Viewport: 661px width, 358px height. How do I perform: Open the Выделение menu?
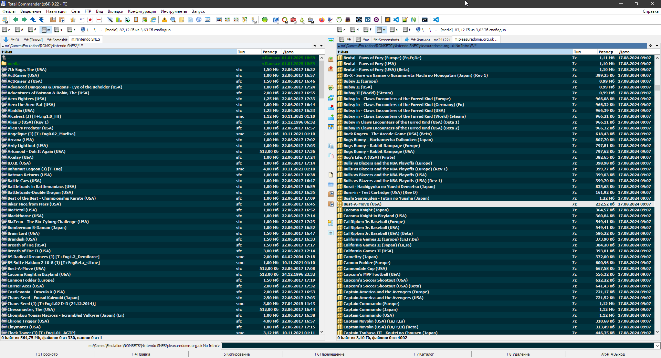click(x=31, y=11)
